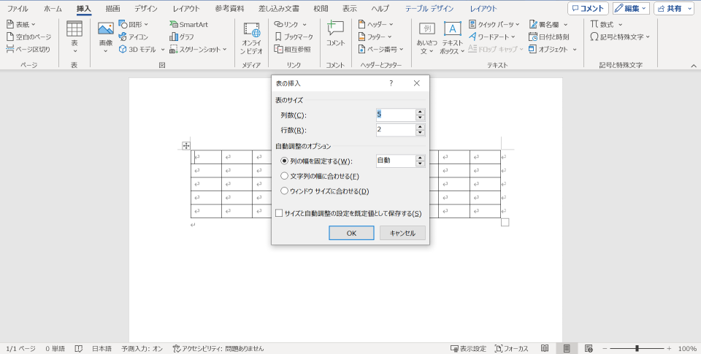Insert a new コメント from ribbon
This screenshot has width=701, height=354.
(x=335, y=34)
